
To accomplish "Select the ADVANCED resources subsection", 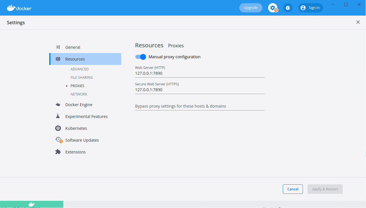I will pyautogui.click(x=79, y=69).
